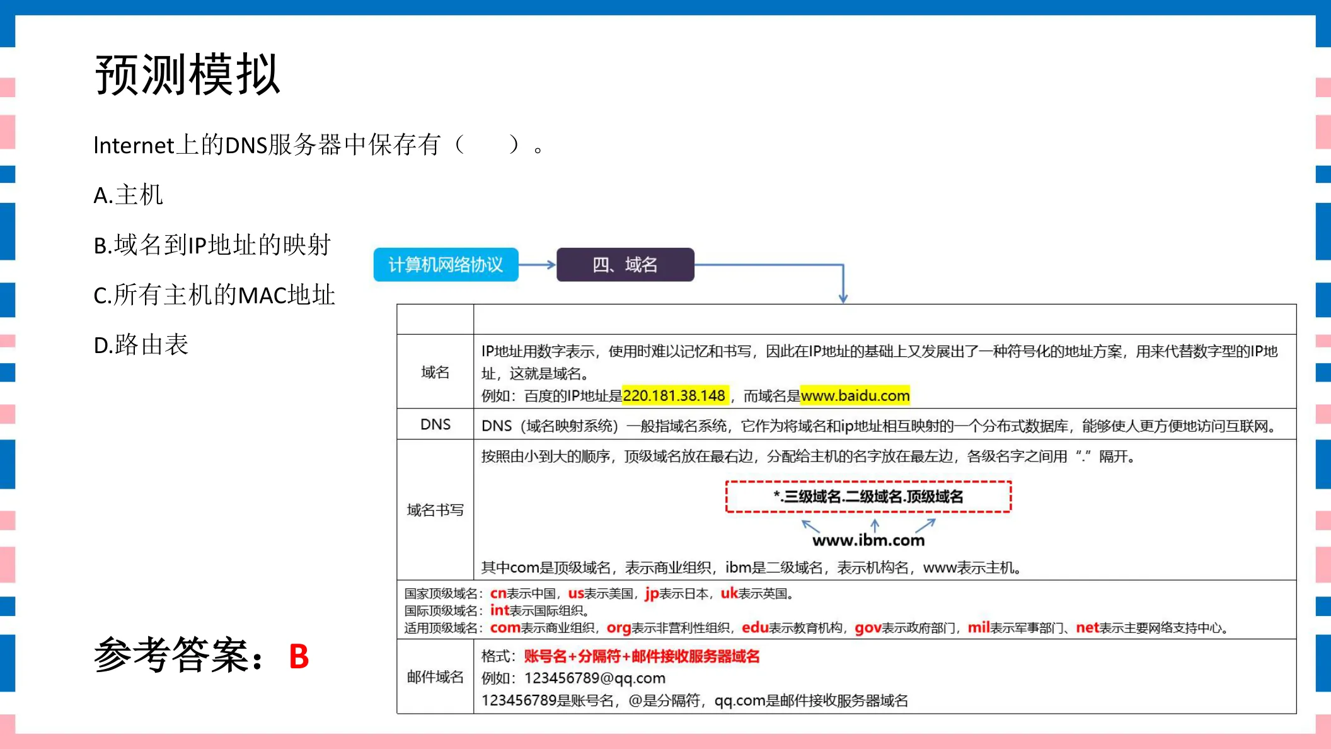Click the 四、域名 dark box

tap(625, 265)
